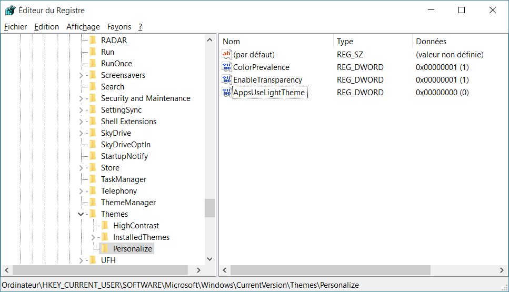This screenshot has width=509, height=292.
Task: Select the AppsUseLightTheme value name
Action: (269, 93)
